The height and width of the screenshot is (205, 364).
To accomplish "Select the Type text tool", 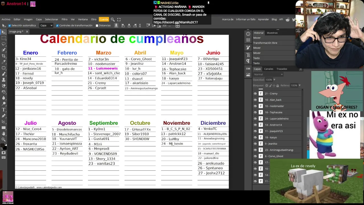I will tap(4, 110).
